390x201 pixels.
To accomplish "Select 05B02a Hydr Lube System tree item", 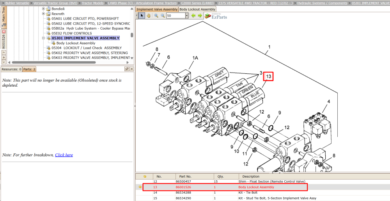I will pos(91,28).
